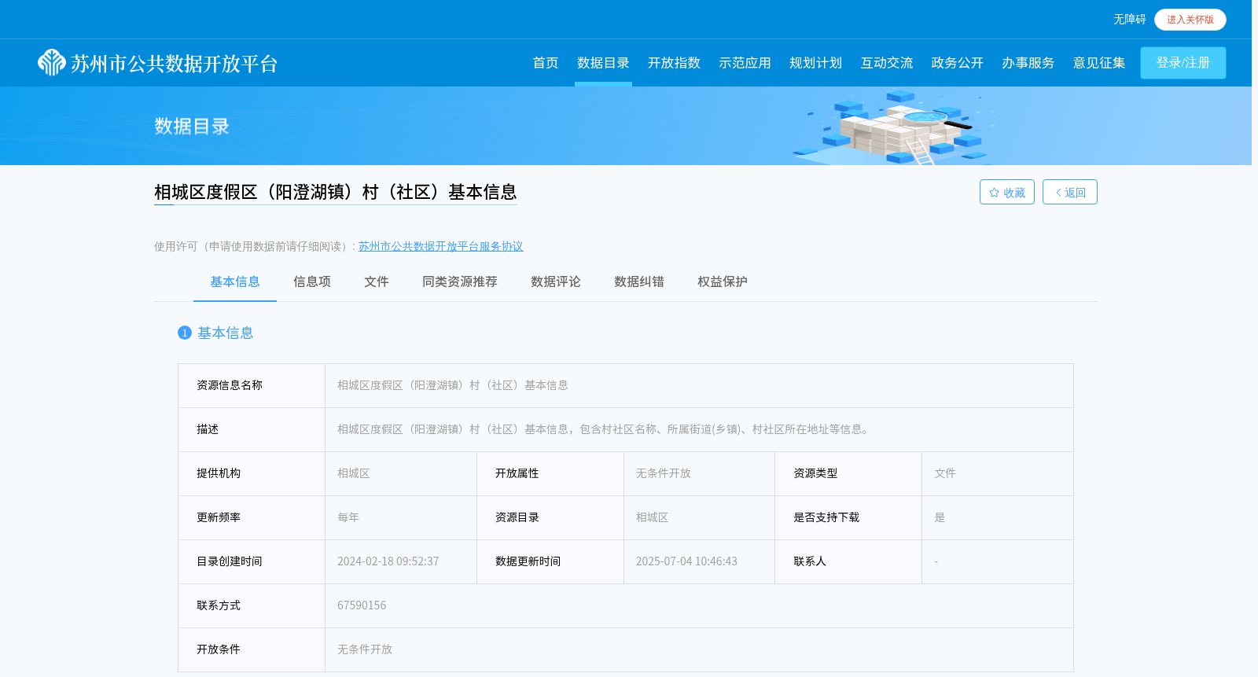1258x677 pixels.
Task: Click the star icon in the 收藏 button
Action: pyautogui.click(x=994, y=193)
